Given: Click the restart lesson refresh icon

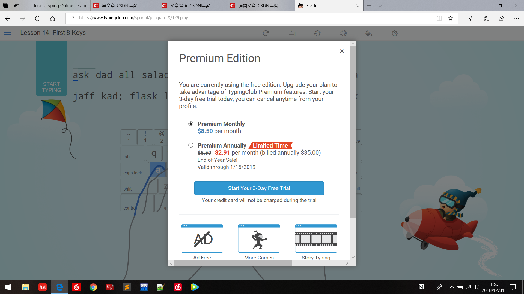Looking at the screenshot, I should pyautogui.click(x=266, y=33).
